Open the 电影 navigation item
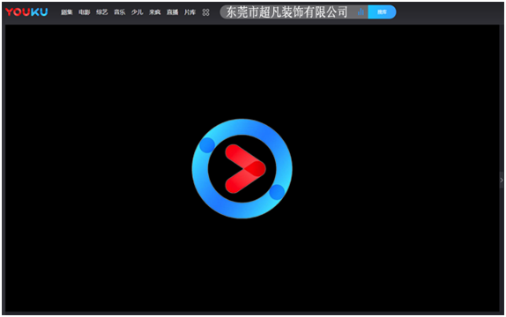The height and width of the screenshot is (317, 506). click(85, 12)
